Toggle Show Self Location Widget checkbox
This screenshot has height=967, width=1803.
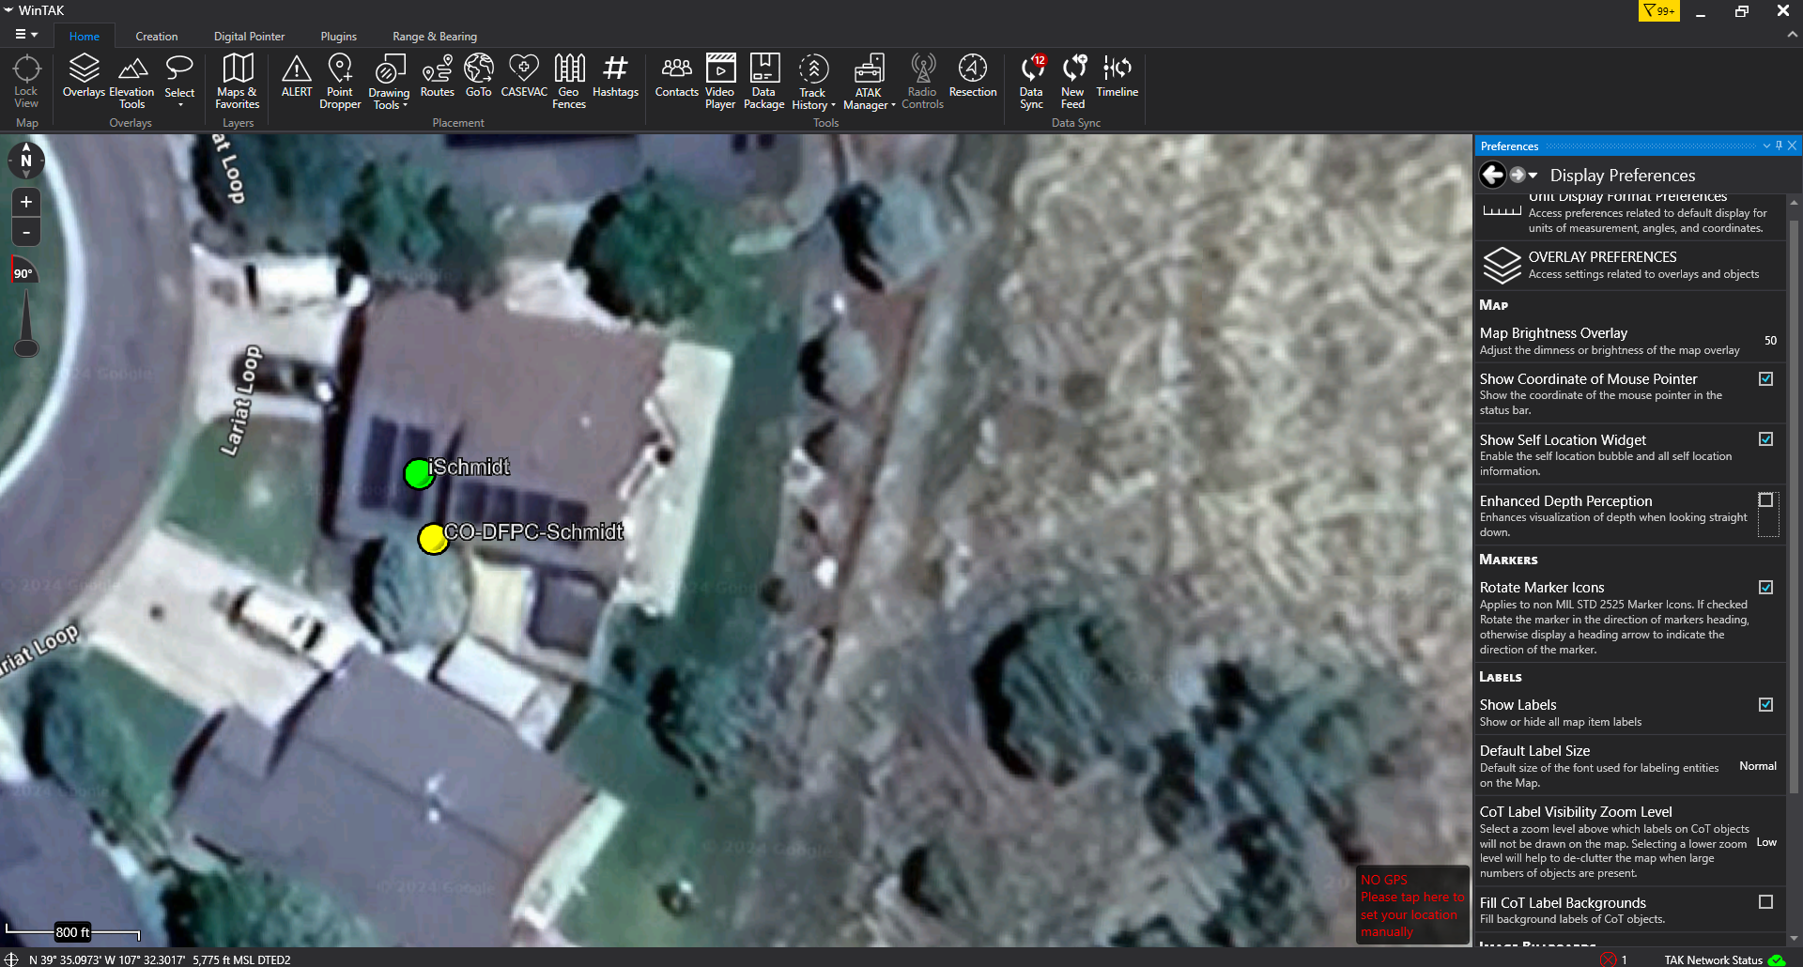(x=1765, y=439)
